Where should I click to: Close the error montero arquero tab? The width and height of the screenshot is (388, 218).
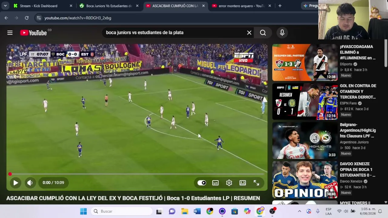coord(269,6)
